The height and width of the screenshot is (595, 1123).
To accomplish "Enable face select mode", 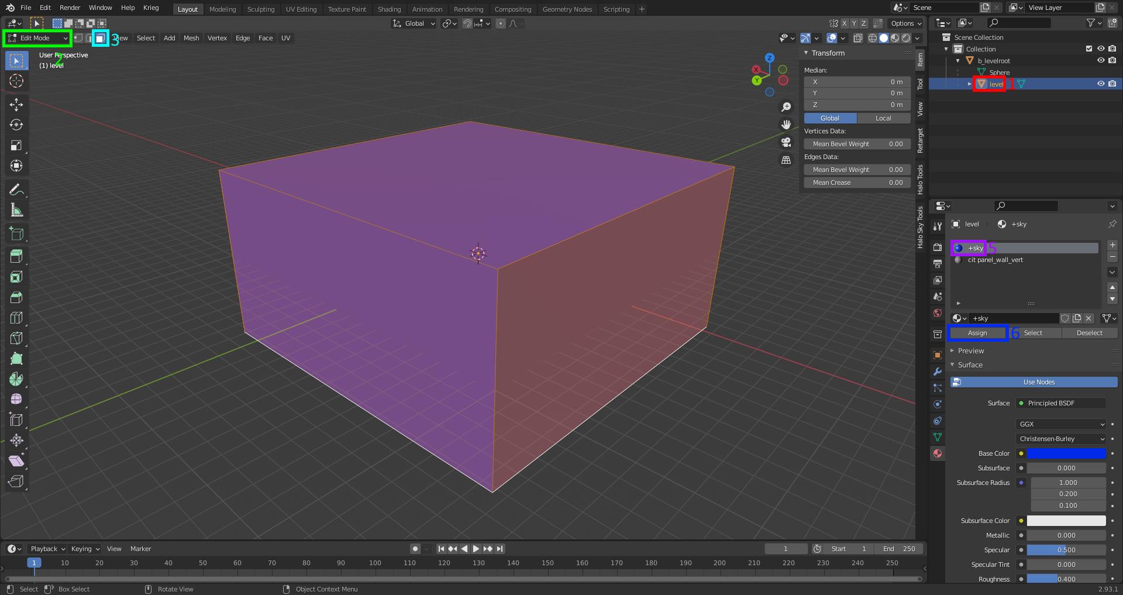I will tap(101, 38).
